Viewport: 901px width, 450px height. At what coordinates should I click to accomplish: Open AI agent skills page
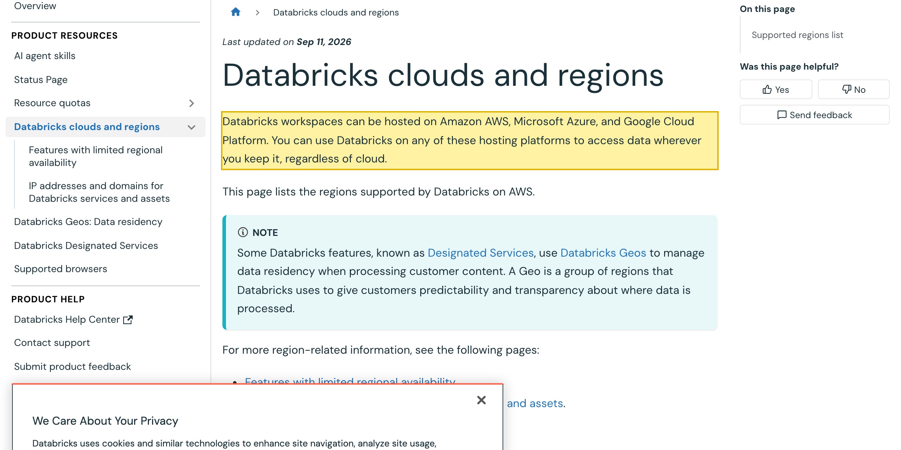point(45,56)
